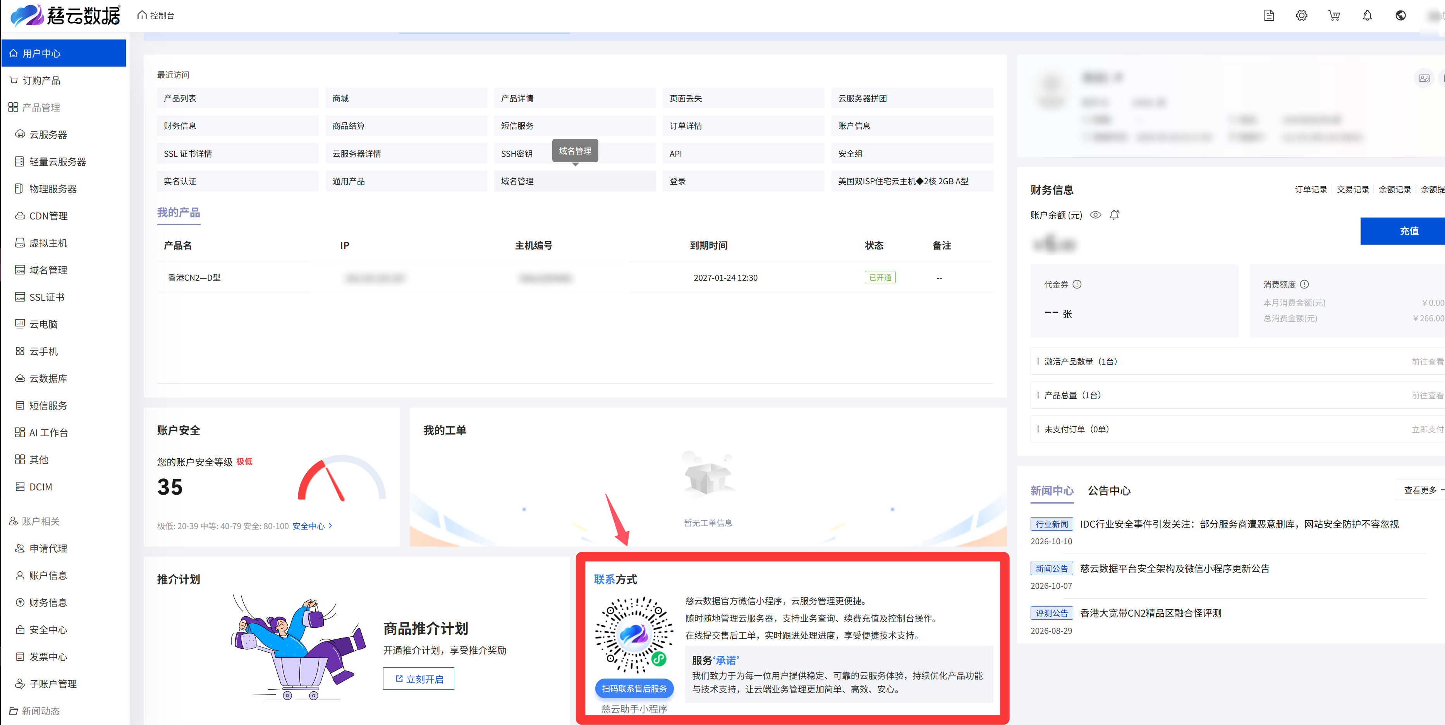Open the settings gear in top bar

[x=1301, y=16]
